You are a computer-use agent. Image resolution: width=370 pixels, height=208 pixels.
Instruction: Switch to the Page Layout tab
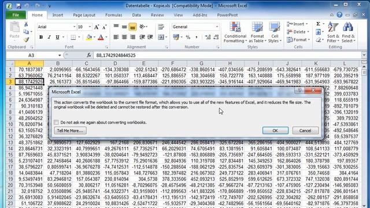coord(84,15)
